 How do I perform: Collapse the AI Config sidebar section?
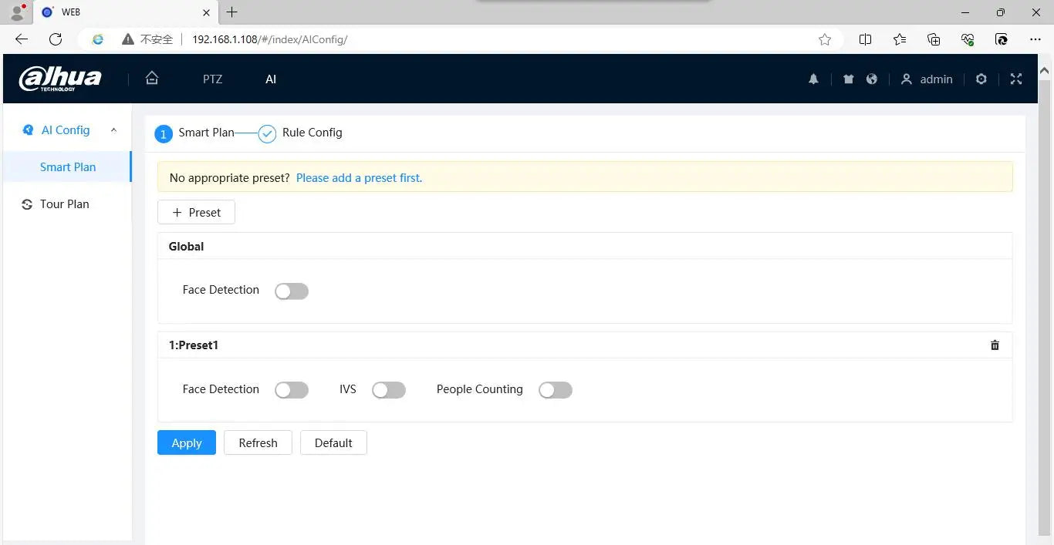point(113,130)
